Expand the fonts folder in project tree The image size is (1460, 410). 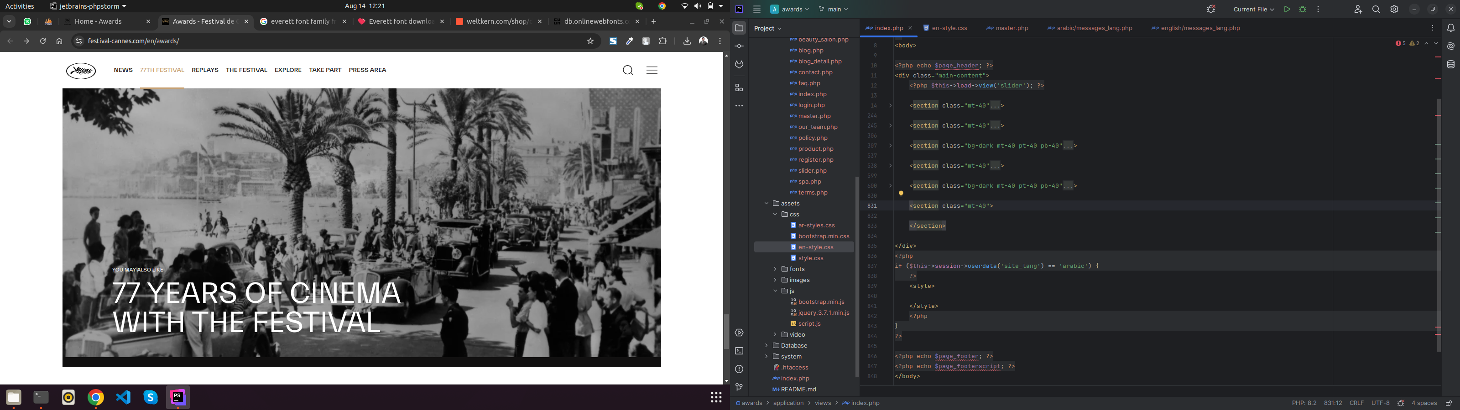(x=775, y=270)
